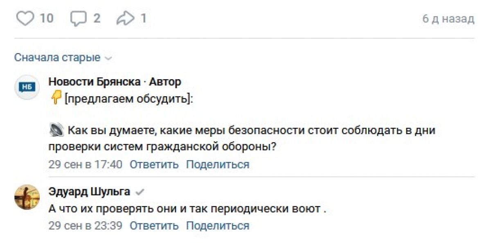Open Эдуард Шульга's profile picture

(x=27, y=197)
